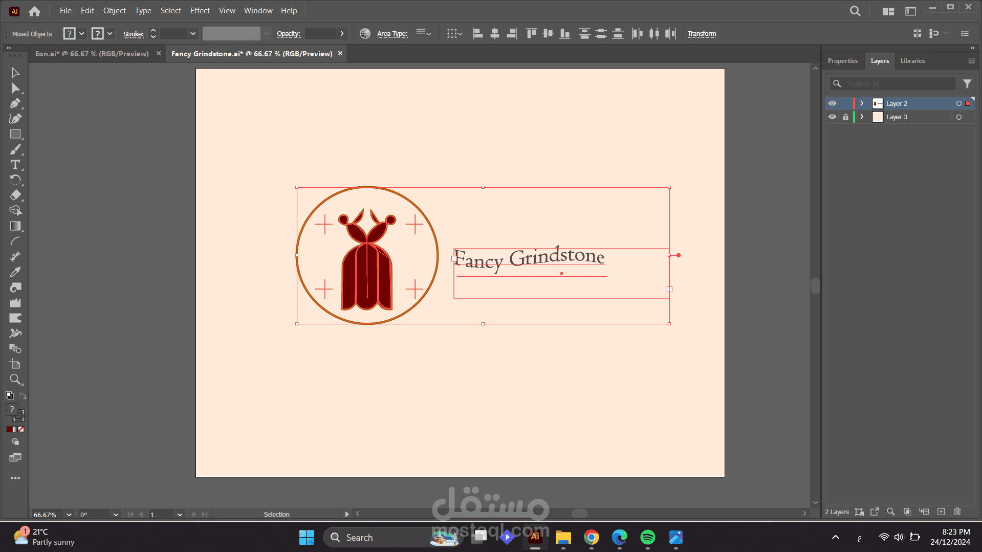The height and width of the screenshot is (552, 982).
Task: Open Arrange Documents icon
Action: pos(888,11)
